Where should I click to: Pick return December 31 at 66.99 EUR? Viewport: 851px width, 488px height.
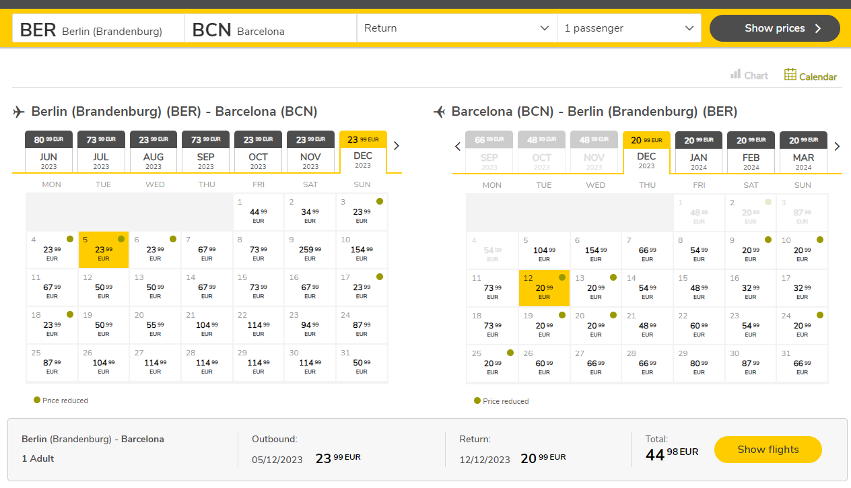point(803,363)
